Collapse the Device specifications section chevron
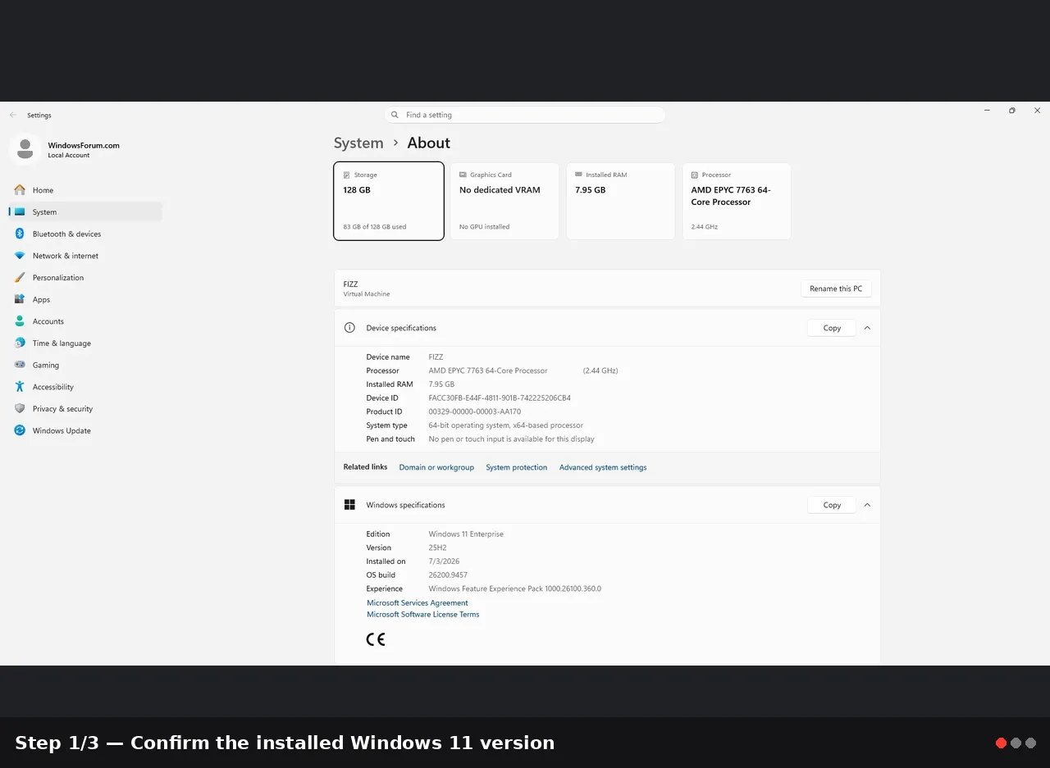Viewport: 1050px width, 768px height. 867,328
